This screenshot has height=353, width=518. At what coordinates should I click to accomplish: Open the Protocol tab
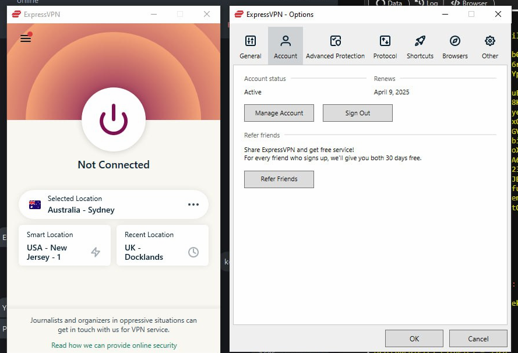pyautogui.click(x=385, y=47)
